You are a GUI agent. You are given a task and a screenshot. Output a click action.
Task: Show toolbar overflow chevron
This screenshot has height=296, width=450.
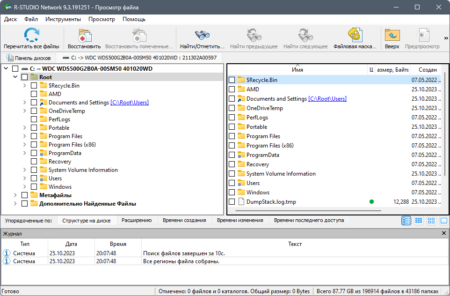[446, 38]
